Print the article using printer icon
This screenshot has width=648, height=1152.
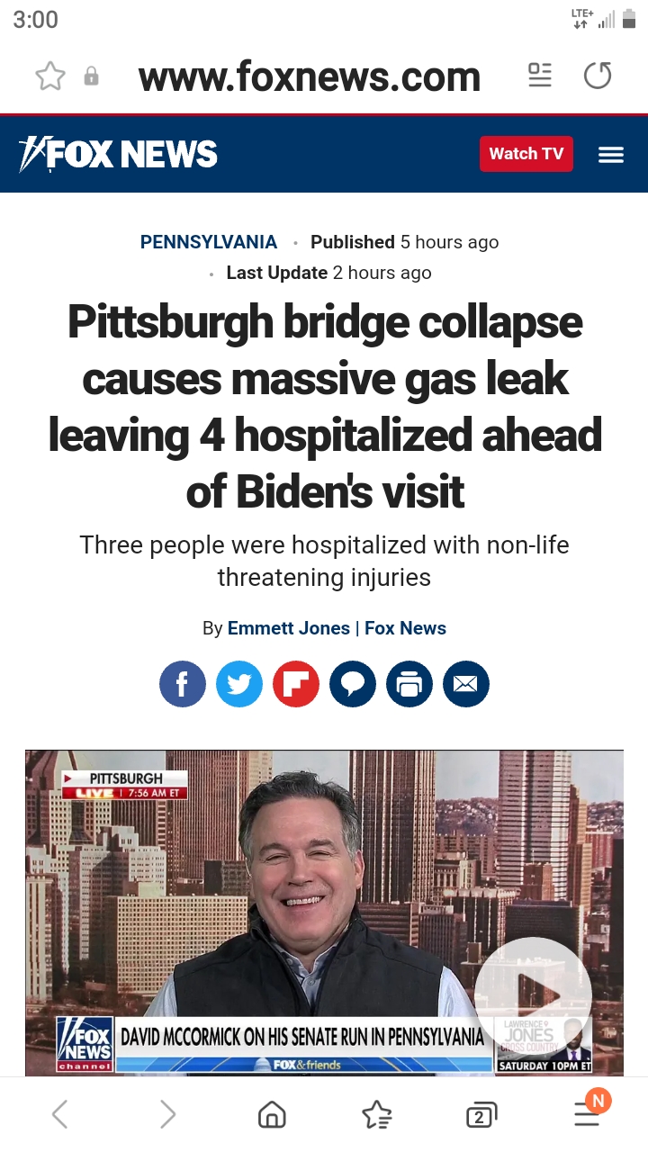coord(409,684)
